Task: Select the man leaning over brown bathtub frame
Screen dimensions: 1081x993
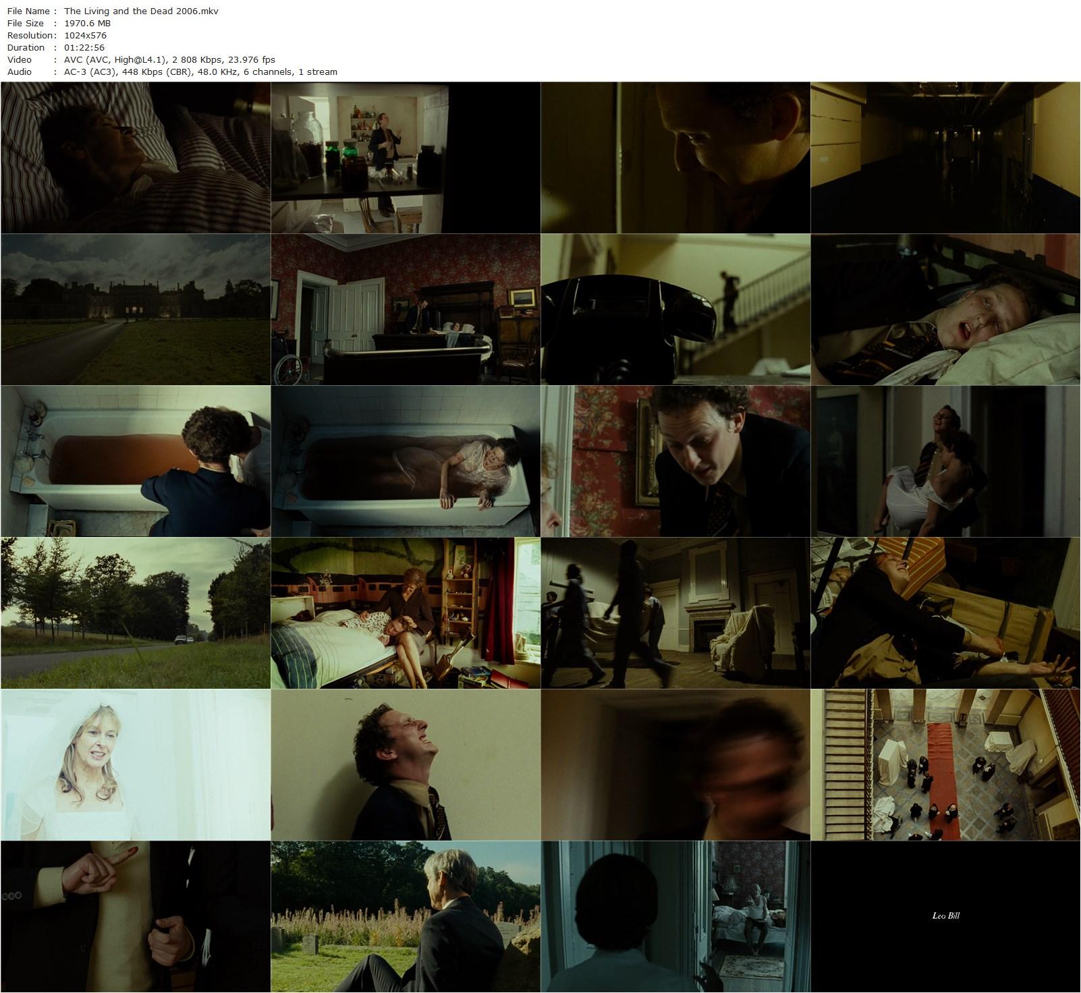Action: [x=136, y=461]
